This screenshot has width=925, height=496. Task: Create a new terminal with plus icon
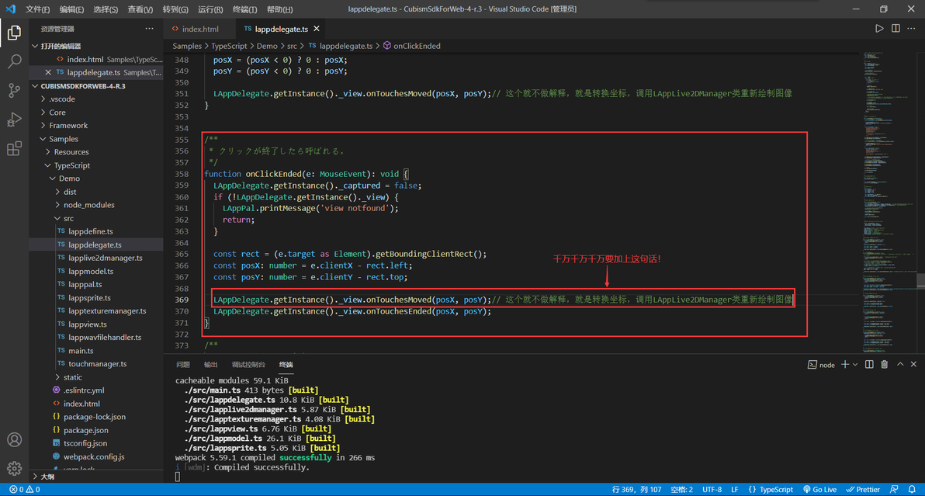tap(845, 365)
